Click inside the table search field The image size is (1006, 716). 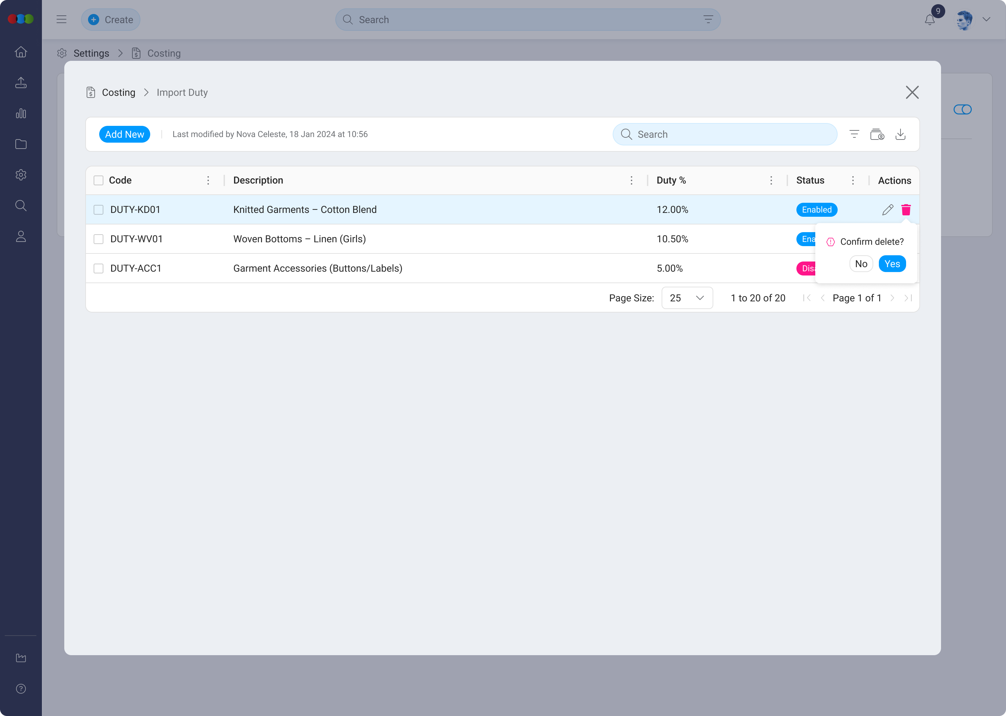pos(724,134)
